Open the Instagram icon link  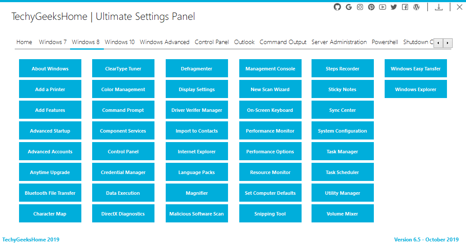360,7
